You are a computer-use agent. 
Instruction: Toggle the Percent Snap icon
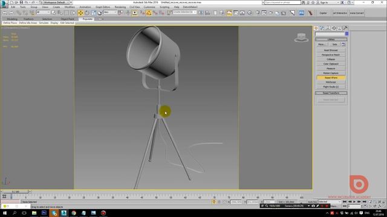[155, 13]
